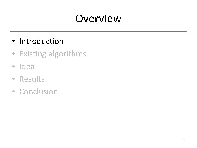Click the grey bullet before Idea
The height and width of the screenshot is (148, 197).
coord(13,66)
